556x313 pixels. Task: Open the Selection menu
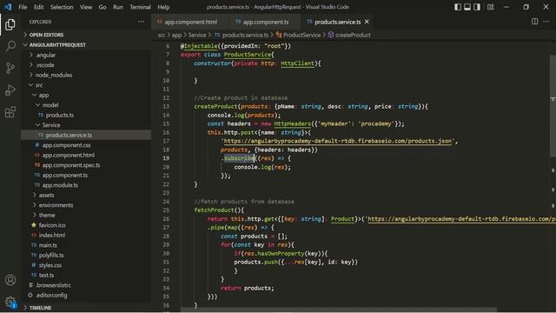coord(62,7)
